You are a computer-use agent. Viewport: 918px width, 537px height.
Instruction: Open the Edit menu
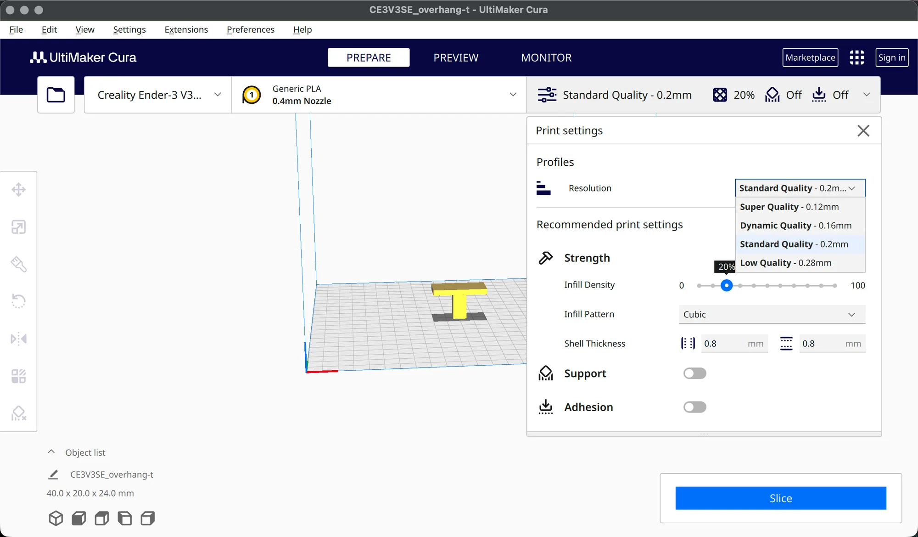click(x=49, y=29)
